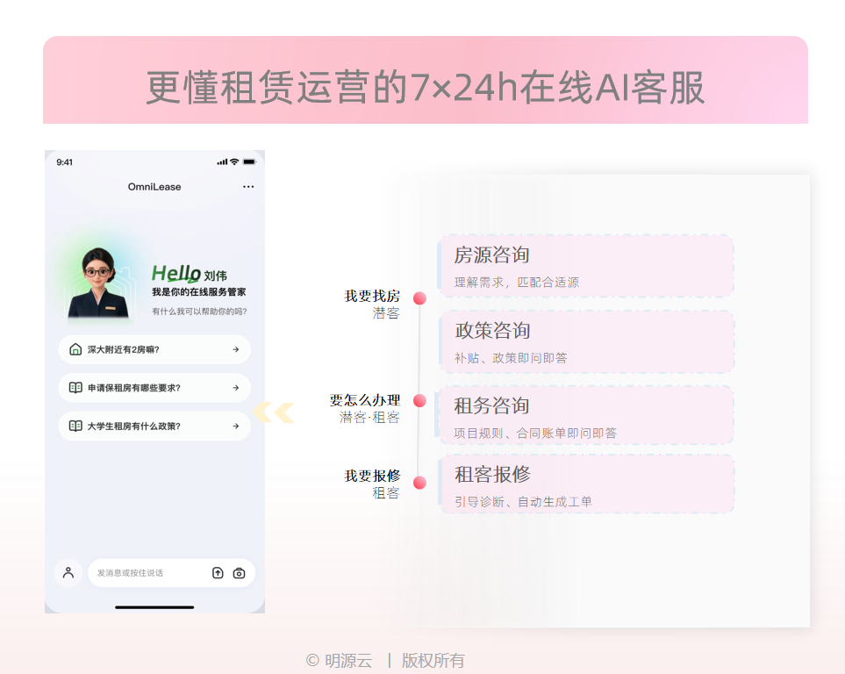Click the battery icon in phone status bar
Image resolution: width=845 pixels, height=674 pixels.
tap(249, 161)
